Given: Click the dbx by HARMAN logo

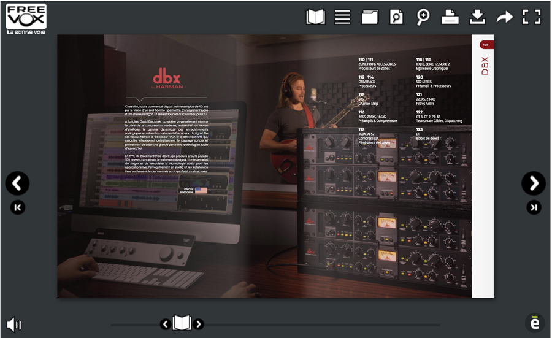Looking at the screenshot, I should [167, 79].
